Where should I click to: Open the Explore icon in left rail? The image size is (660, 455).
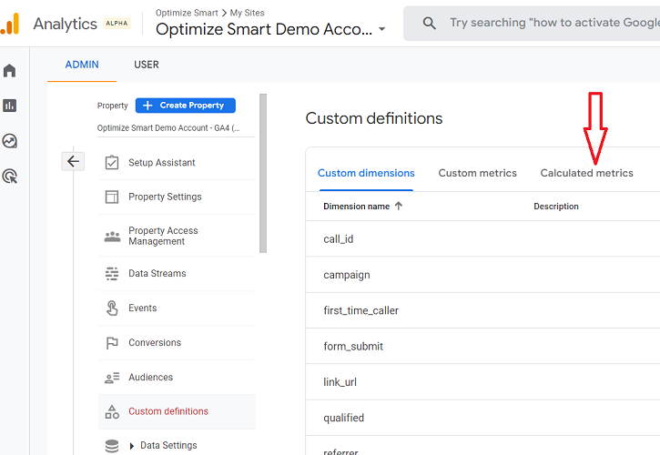pos(10,141)
